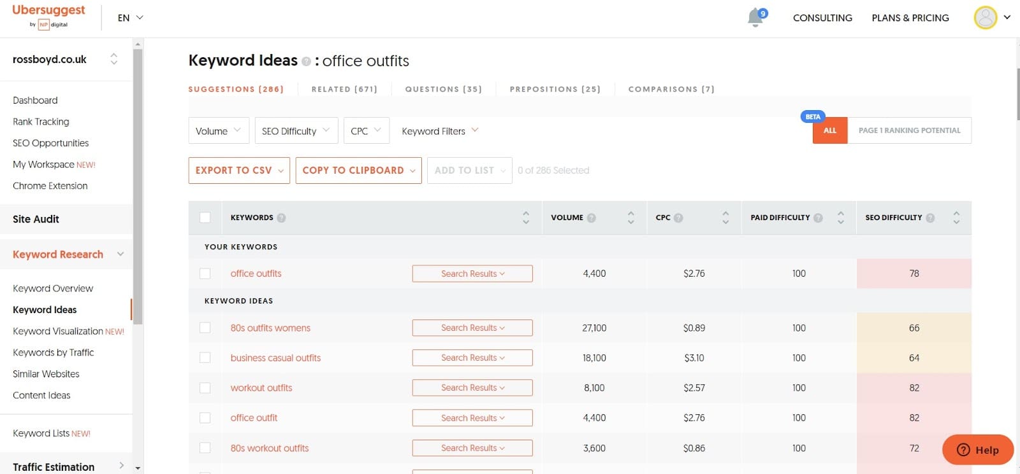The image size is (1020, 474).
Task: Open Site Audit in the sidebar
Action: [36, 219]
